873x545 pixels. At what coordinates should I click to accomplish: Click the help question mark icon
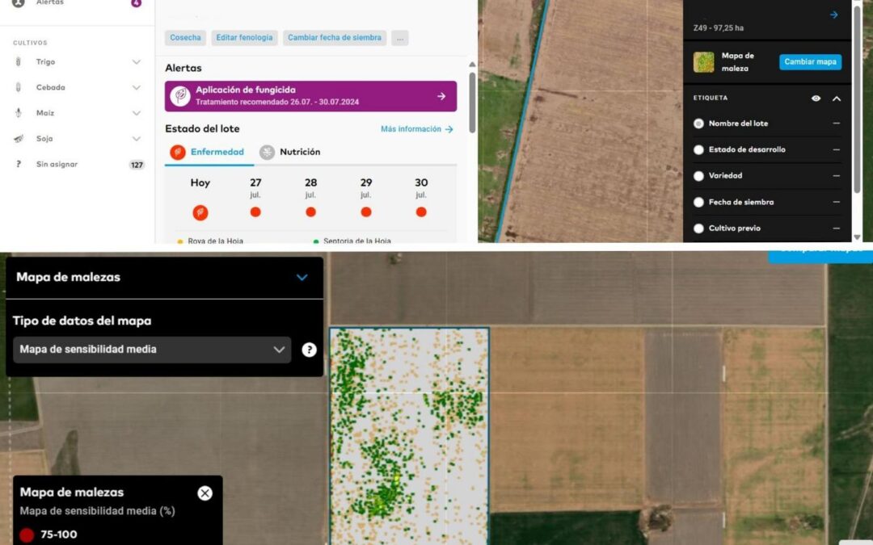[309, 350]
